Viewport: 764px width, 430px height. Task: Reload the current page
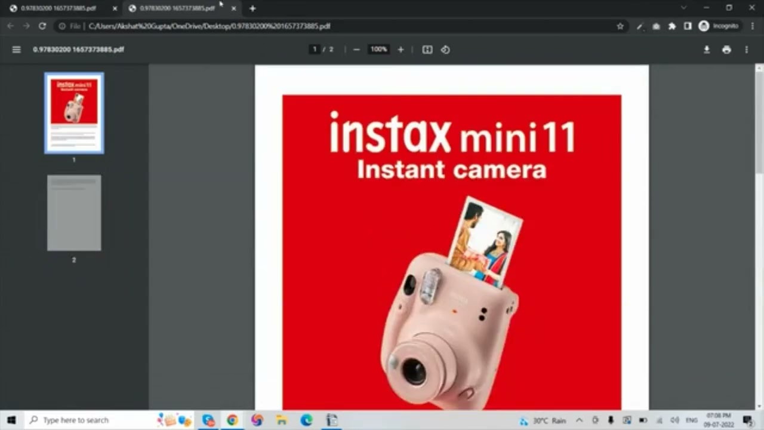click(42, 26)
